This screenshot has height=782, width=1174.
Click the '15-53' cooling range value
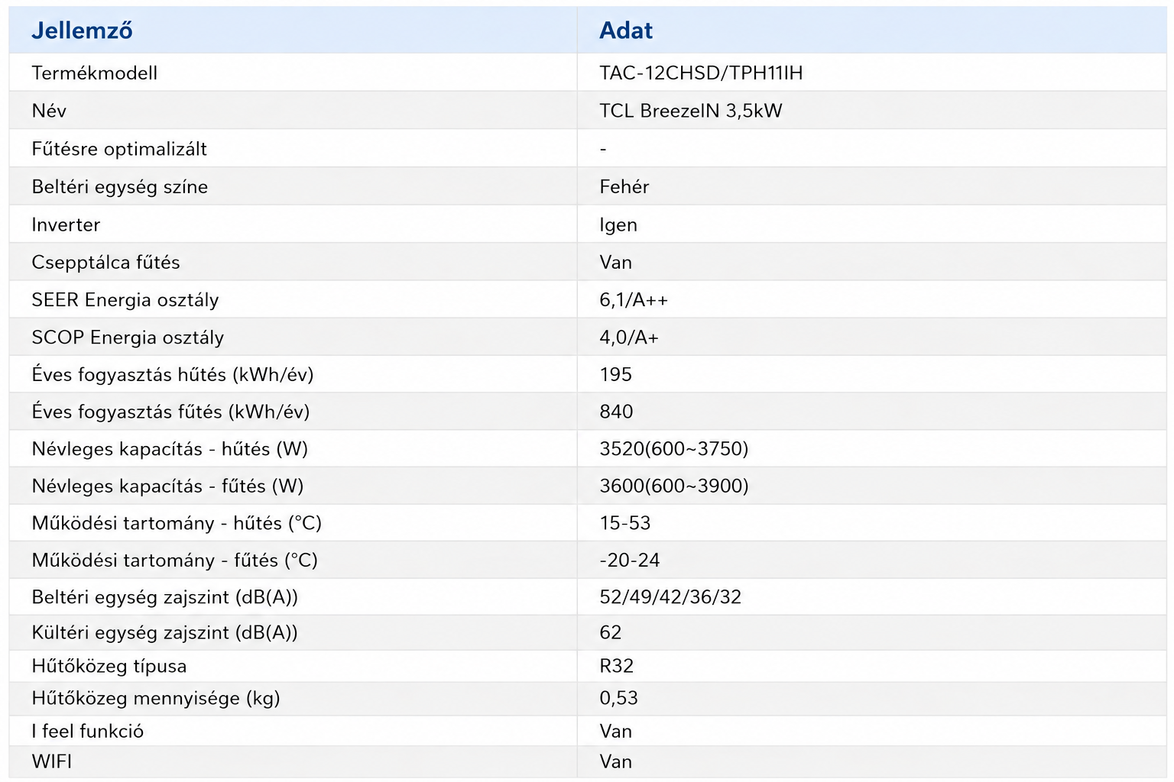[x=625, y=523]
